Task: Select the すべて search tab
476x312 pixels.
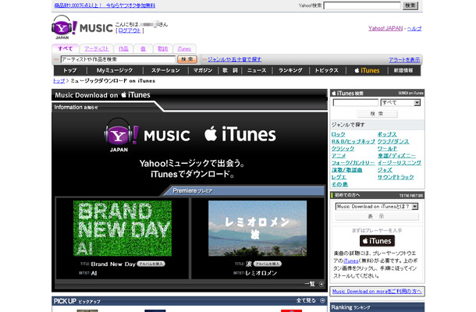Action: click(66, 48)
